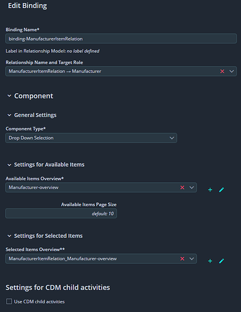241x312 pixels.
Task: Focus the Binding Name input field
Action: click(121, 39)
